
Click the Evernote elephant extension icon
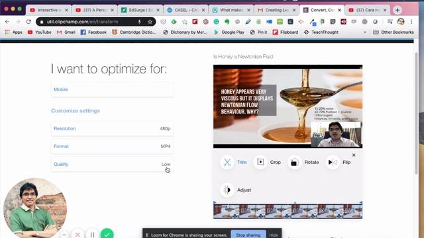pyautogui.click(x=227, y=22)
